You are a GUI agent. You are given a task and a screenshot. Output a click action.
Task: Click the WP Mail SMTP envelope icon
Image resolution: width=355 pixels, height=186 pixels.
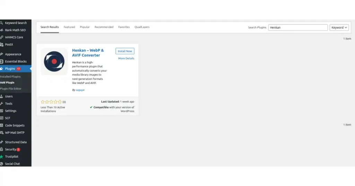1,133
